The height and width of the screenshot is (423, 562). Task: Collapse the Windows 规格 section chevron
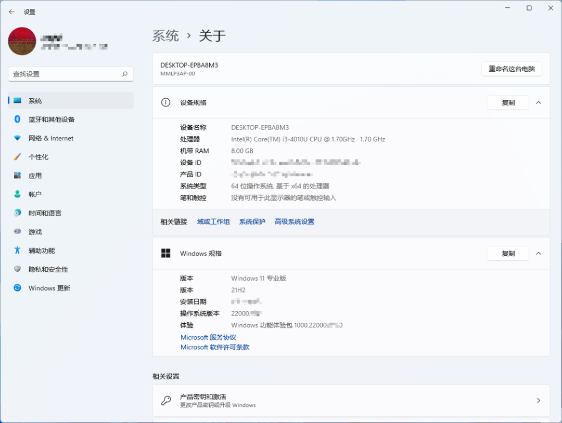(539, 254)
